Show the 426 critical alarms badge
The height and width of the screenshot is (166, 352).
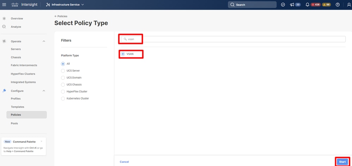coord(316,5)
